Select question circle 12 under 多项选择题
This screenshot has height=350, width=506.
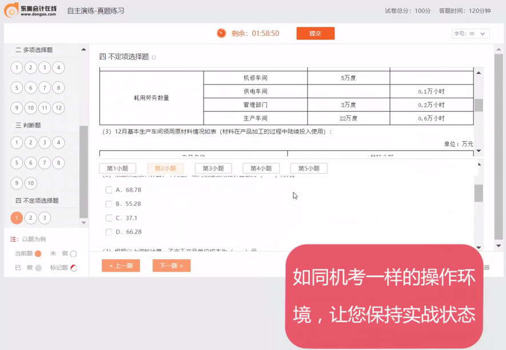tap(58, 107)
